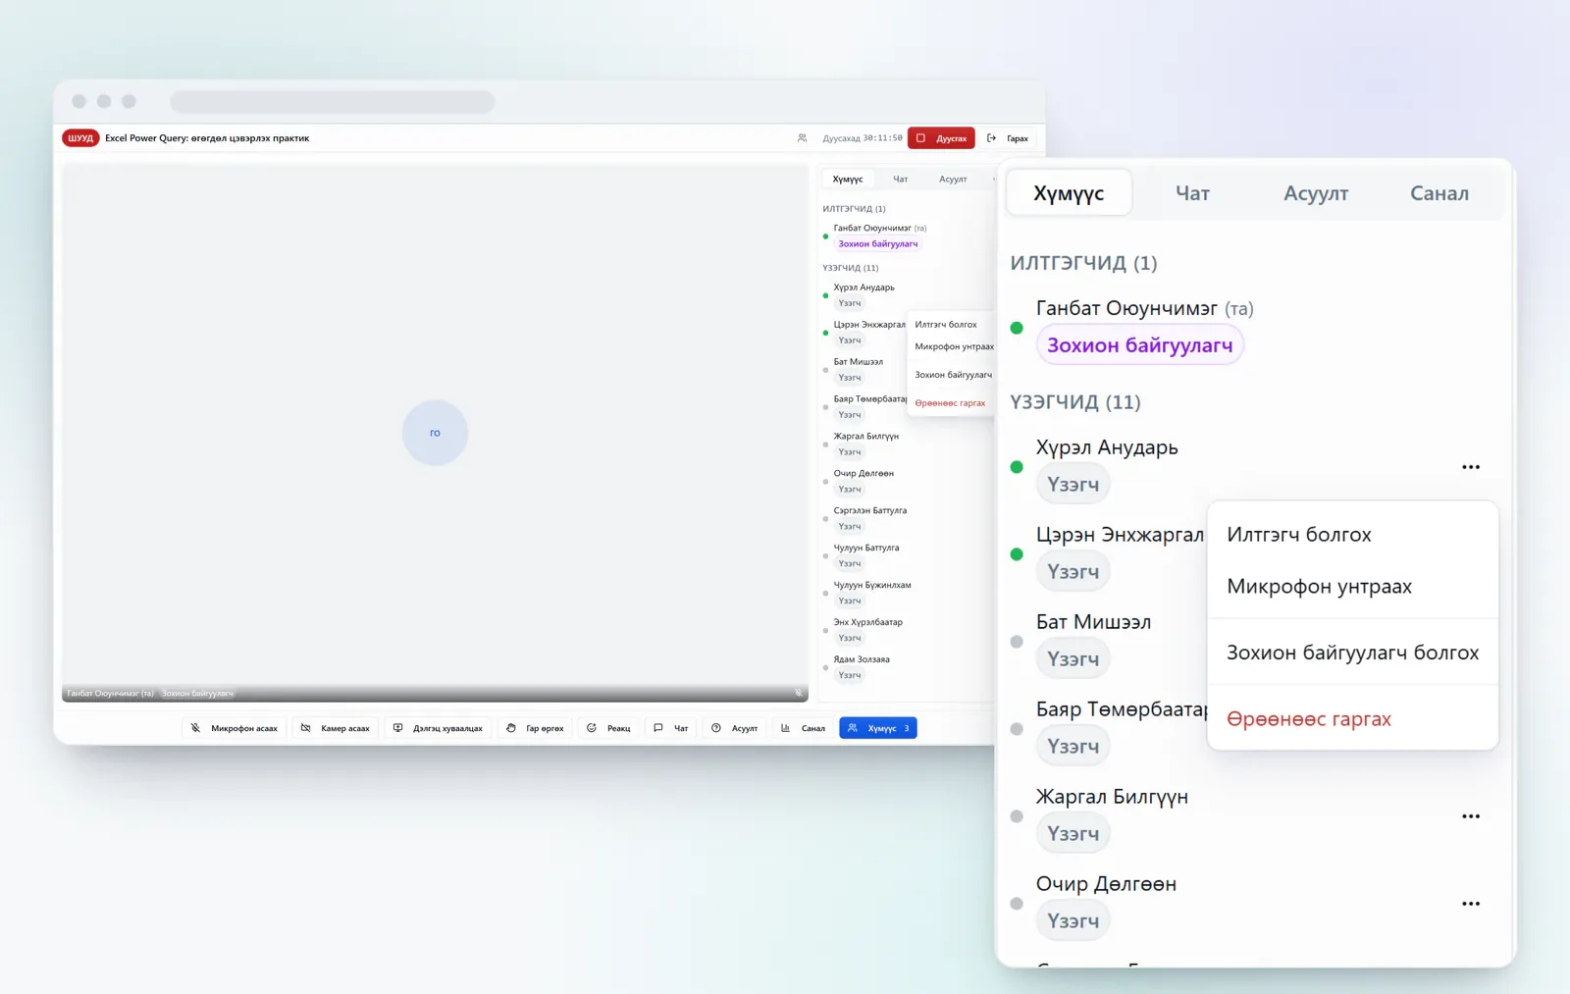This screenshot has height=994, width=1570.
Task: Click Ганбат Оюунчимэг name in enlarged panel
Action: pyautogui.click(x=1126, y=308)
